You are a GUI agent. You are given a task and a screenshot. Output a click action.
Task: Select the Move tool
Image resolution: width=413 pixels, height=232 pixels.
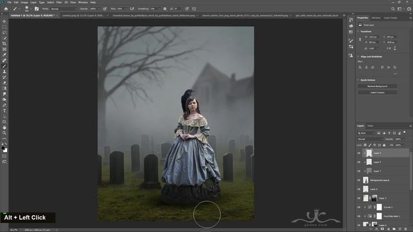pyautogui.click(x=5, y=21)
